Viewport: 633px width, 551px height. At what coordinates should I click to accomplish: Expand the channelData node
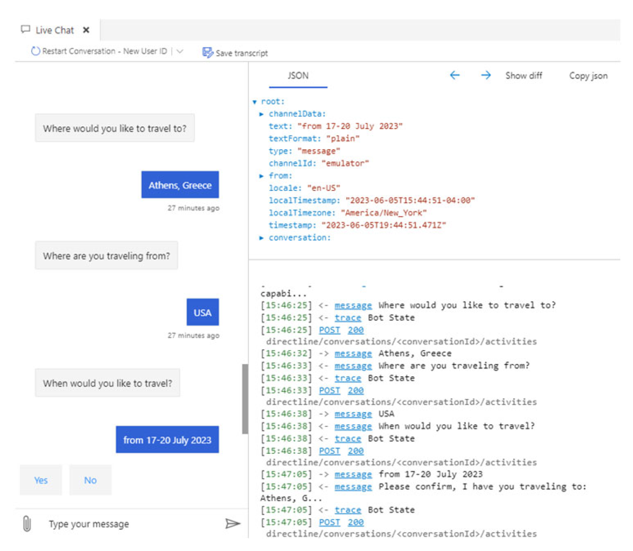point(262,114)
